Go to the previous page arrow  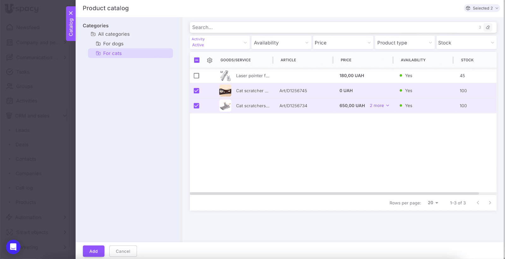click(x=478, y=203)
